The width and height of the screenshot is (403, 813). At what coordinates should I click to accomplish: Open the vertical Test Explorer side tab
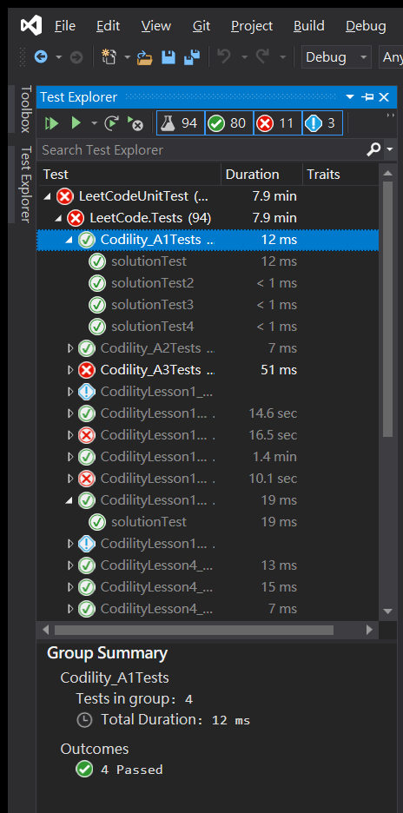[26, 184]
